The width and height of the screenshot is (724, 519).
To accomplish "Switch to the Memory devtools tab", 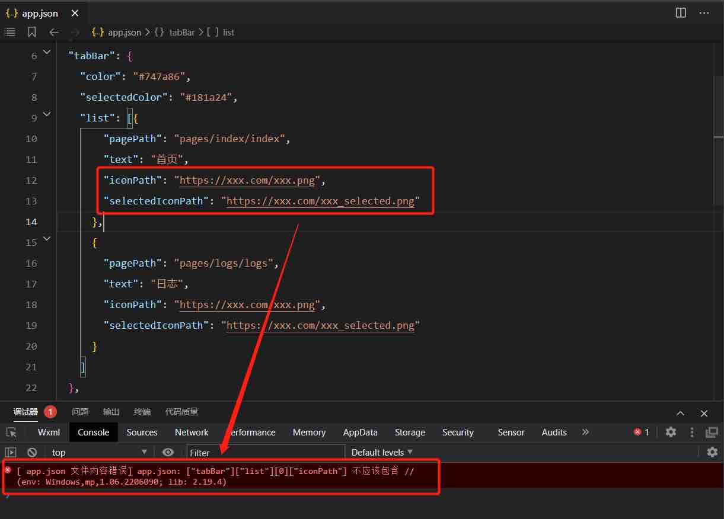I will click(309, 432).
